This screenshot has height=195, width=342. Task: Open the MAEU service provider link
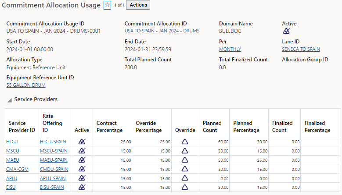12,160
